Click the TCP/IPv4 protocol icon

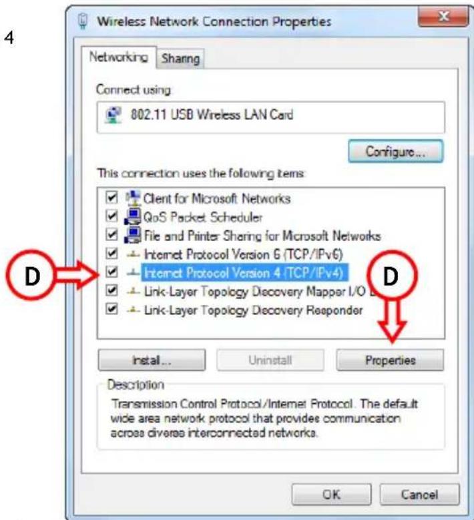pyautogui.click(x=134, y=273)
